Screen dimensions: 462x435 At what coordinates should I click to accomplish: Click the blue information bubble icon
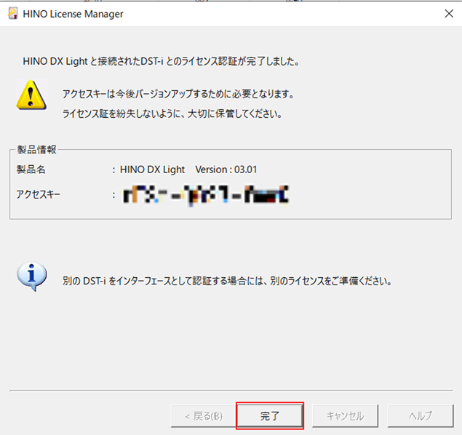point(31,276)
